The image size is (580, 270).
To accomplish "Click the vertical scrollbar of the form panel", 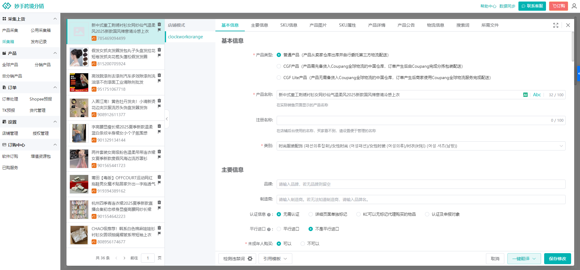I will tap(573, 46).
